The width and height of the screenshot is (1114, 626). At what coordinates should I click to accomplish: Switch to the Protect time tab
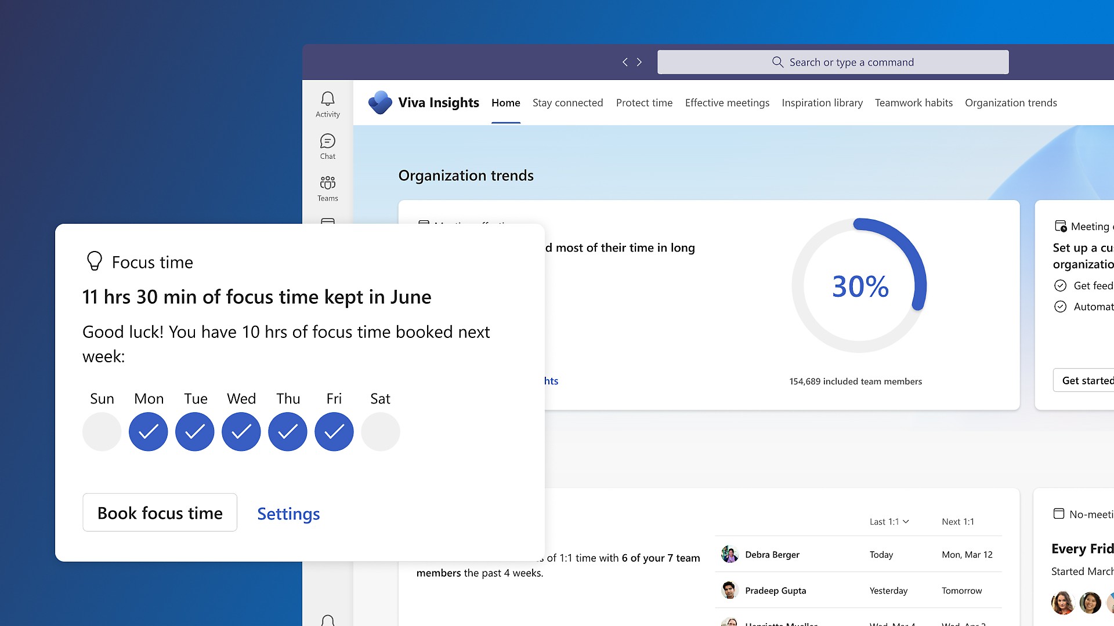644,103
